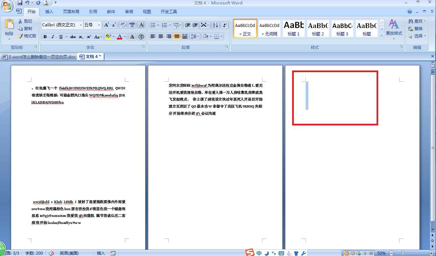
Task: Click the Enclosed Character (字) icon
Action: 141,37
